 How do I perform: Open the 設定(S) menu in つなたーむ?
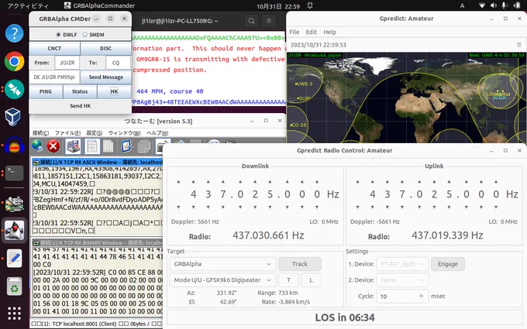point(94,133)
